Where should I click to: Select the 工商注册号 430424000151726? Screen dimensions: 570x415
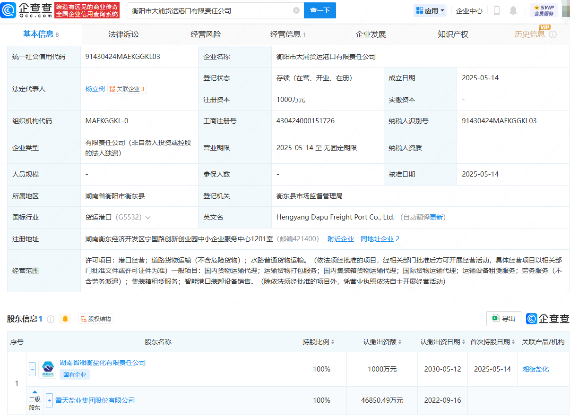coord(305,121)
